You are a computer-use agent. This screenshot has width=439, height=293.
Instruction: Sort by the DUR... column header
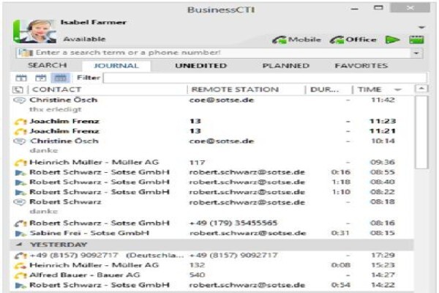(324, 89)
